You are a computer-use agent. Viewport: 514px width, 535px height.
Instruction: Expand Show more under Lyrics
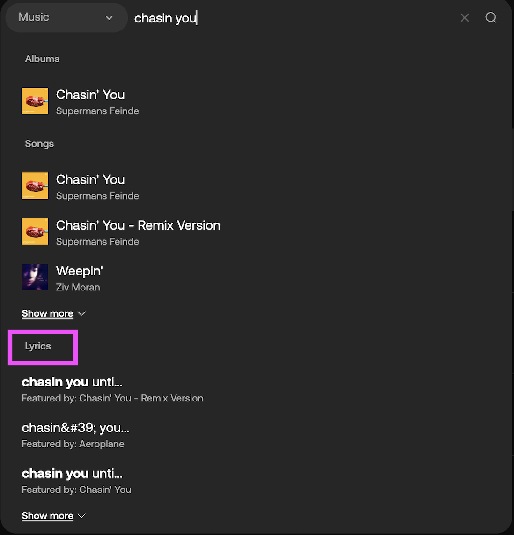pos(47,515)
